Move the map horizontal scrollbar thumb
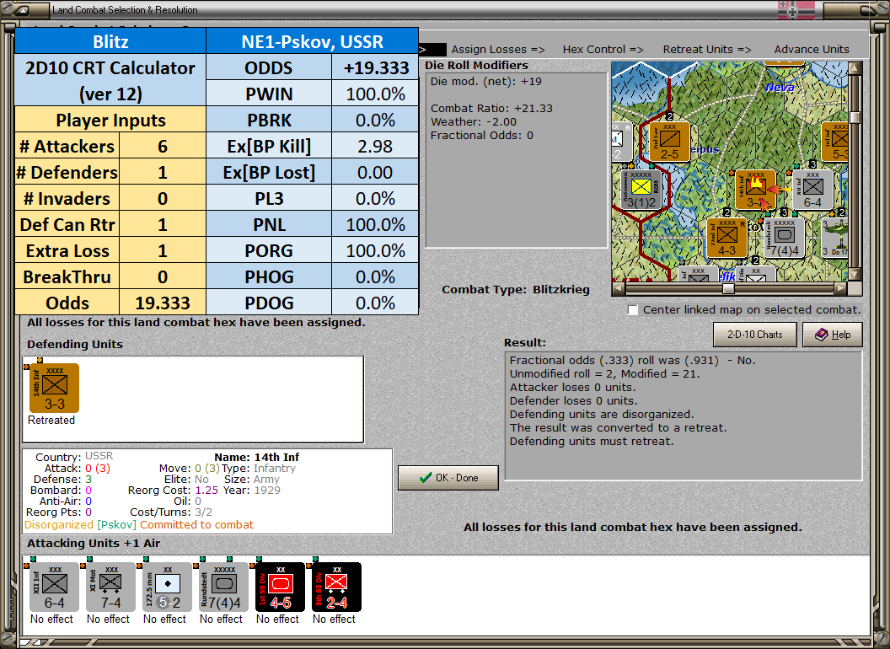This screenshot has height=649, width=890. point(728,288)
